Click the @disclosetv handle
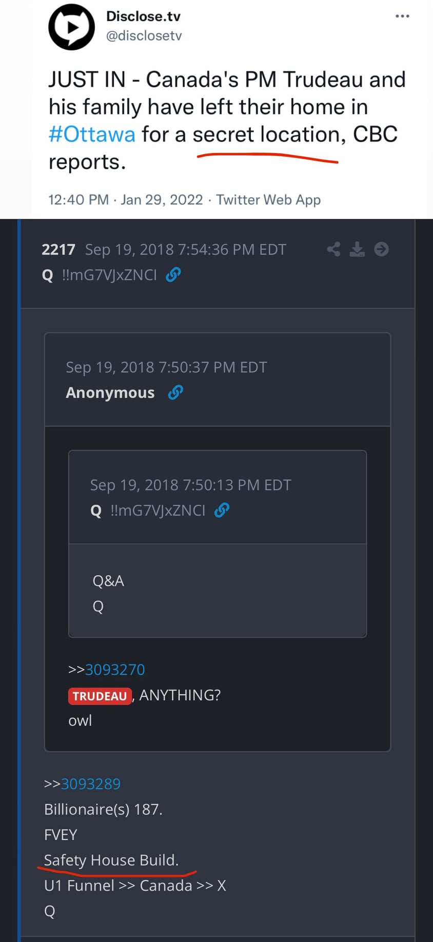This screenshot has width=433, height=942. pos(144,36)
